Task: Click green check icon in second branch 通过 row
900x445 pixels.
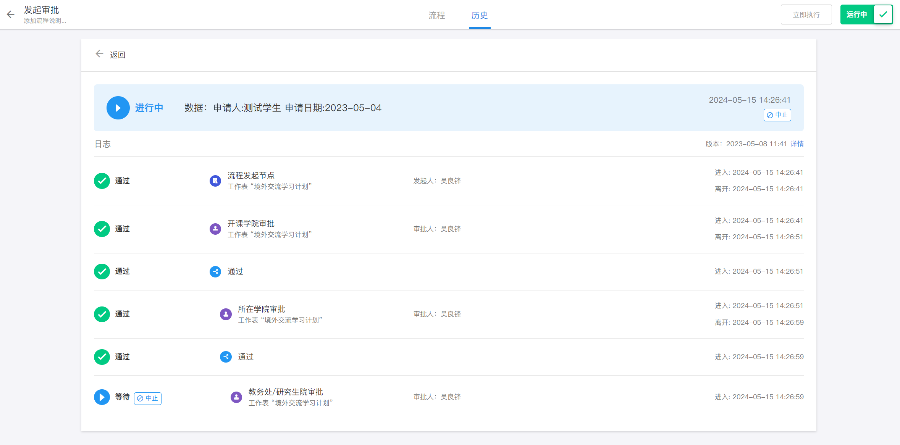Action: point(102,357)
